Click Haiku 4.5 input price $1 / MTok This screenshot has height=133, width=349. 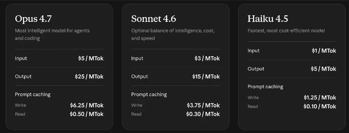(x=324, y=51)
